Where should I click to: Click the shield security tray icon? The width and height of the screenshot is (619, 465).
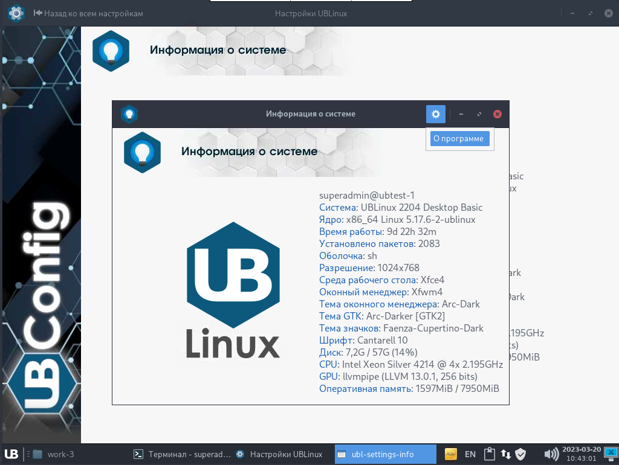coord(520,454)
